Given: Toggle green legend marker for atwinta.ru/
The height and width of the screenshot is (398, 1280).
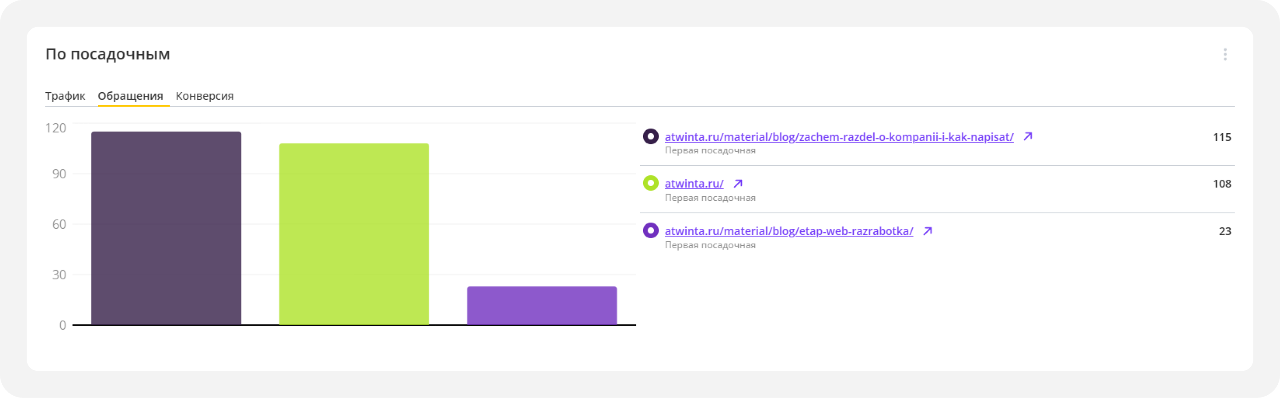Looking at the screenshot, I should (650, 183).
